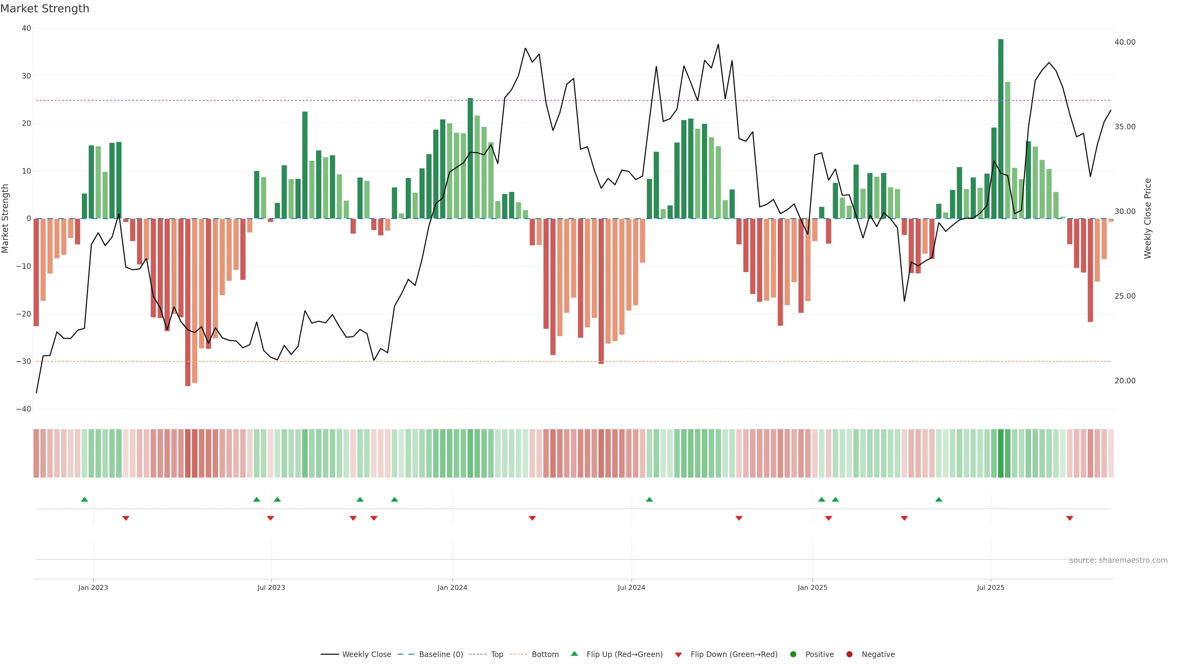Click the Positive green circle legend icon

pyautogui.click(x=793, y=655)
